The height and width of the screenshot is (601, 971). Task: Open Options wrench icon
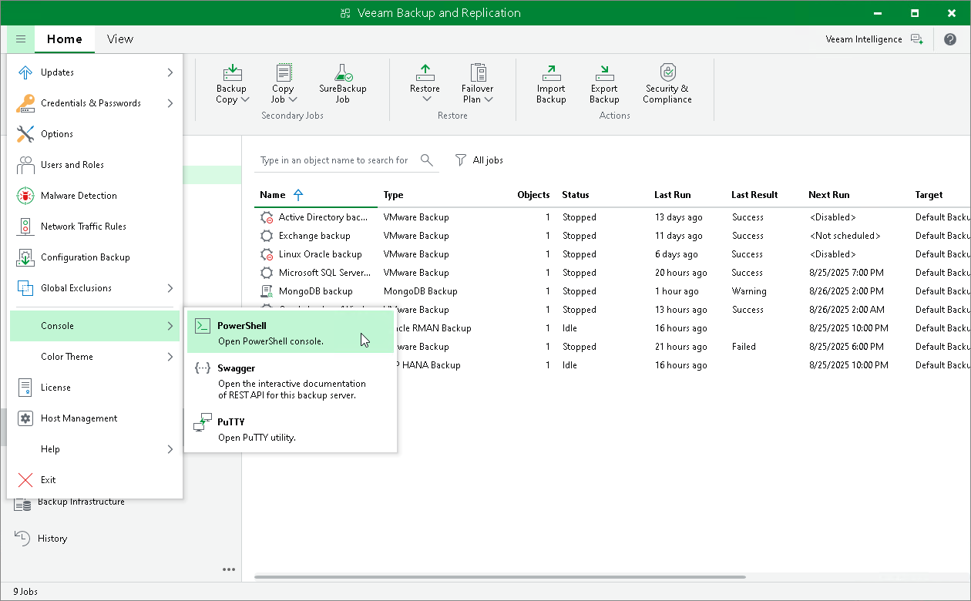[25, 134]
